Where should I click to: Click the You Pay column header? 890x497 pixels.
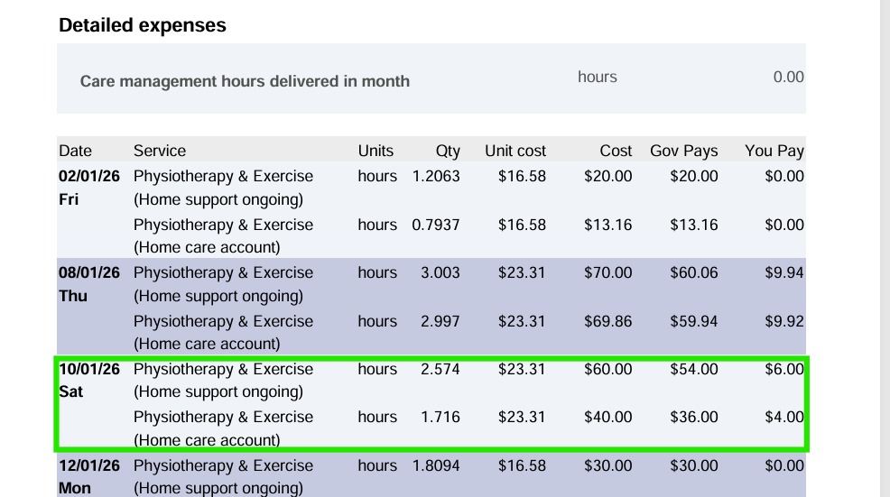click(774, 151)
